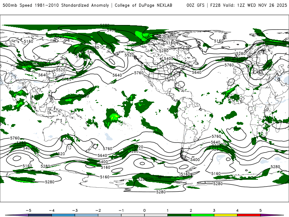The height and width of the screenshot is (217, 289).
Task: Click the '-1' colorbar tick label
Action: pos(121,210)
